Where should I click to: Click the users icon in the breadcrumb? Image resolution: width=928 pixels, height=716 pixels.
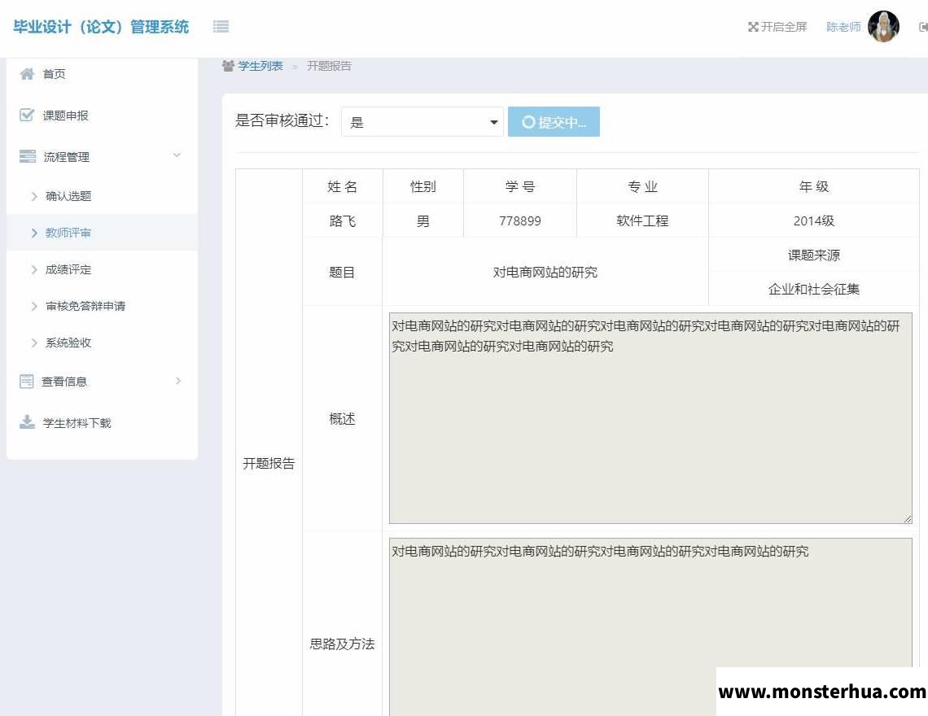(x=229, y=66)
